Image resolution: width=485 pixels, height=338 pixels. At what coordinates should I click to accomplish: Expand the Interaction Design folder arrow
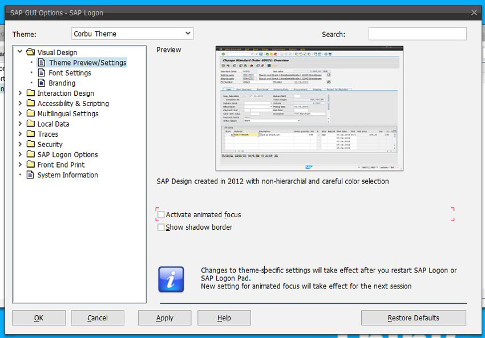click(x=20, y=93)
